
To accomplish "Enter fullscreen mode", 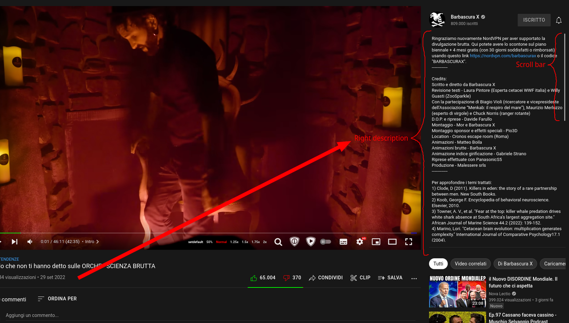I will [409, 242].
